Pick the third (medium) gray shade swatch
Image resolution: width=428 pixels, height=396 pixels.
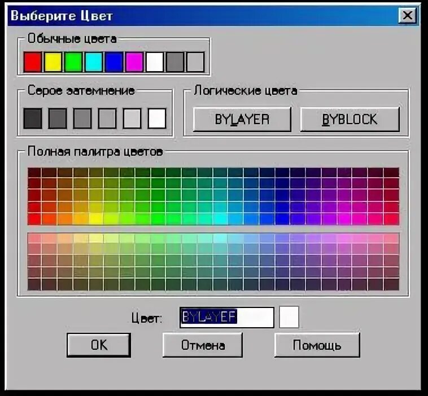(82, 118)
